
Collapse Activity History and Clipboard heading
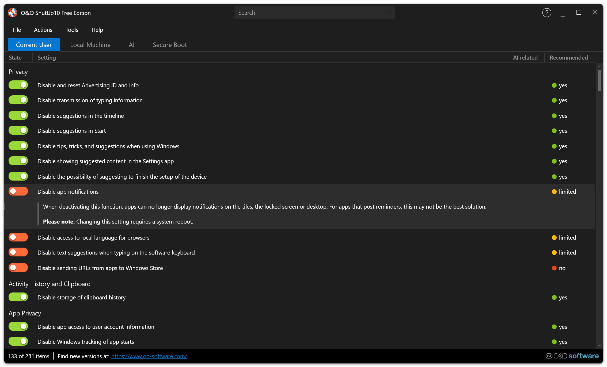pos(50,284)
